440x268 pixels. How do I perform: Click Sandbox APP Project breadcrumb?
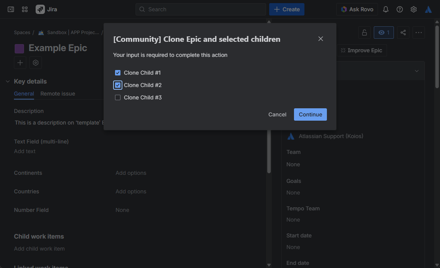coord(69,33)
